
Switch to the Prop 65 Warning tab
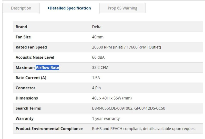[x=122, y=8]
